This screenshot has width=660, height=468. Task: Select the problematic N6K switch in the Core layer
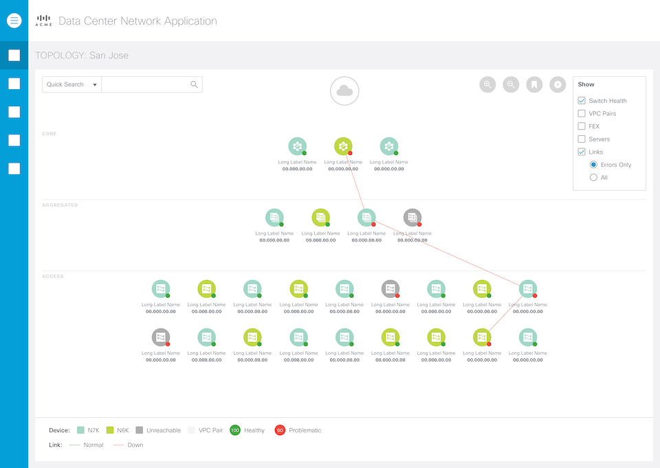[x=342, y=146]
